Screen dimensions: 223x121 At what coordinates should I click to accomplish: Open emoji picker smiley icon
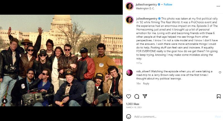click(x=129, y=117)
